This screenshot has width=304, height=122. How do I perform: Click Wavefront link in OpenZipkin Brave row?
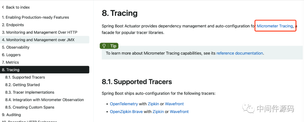179,112
